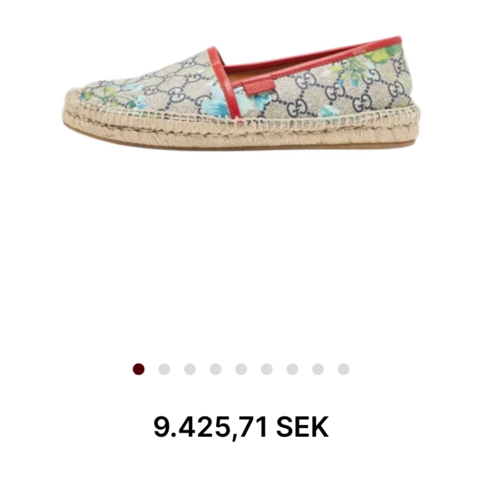Go to the second image dot
482x482 pixels.
point(164,369)
